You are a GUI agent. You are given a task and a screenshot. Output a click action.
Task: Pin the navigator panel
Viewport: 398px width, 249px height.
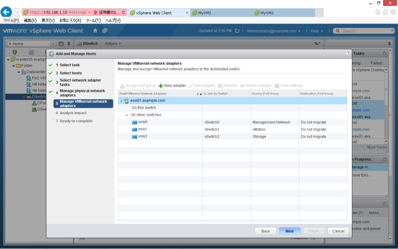click(69, 44)
